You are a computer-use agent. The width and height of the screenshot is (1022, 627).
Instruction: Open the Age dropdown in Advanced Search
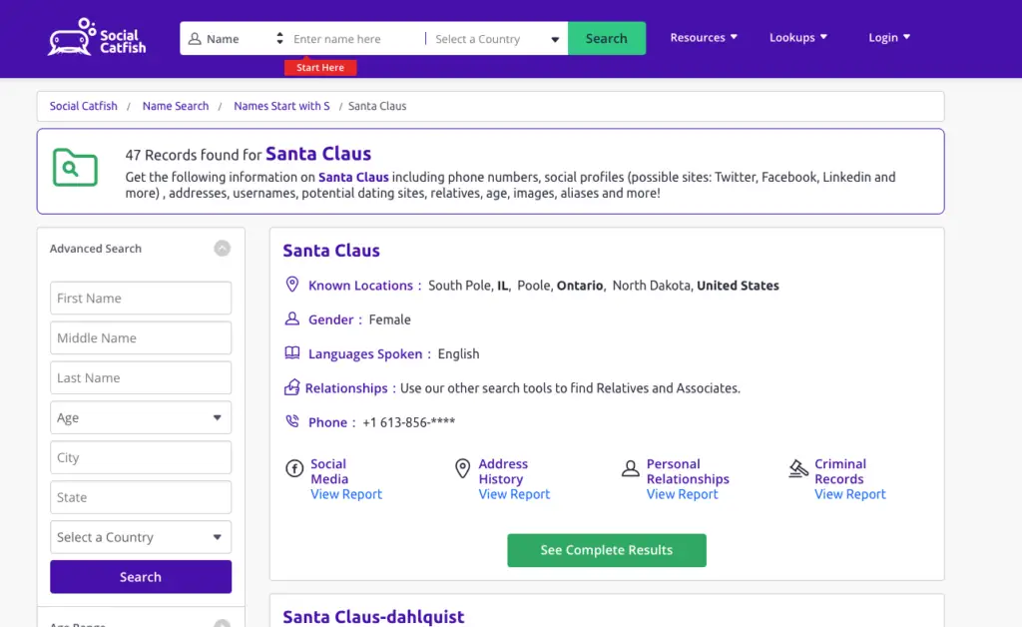[141, 417]
